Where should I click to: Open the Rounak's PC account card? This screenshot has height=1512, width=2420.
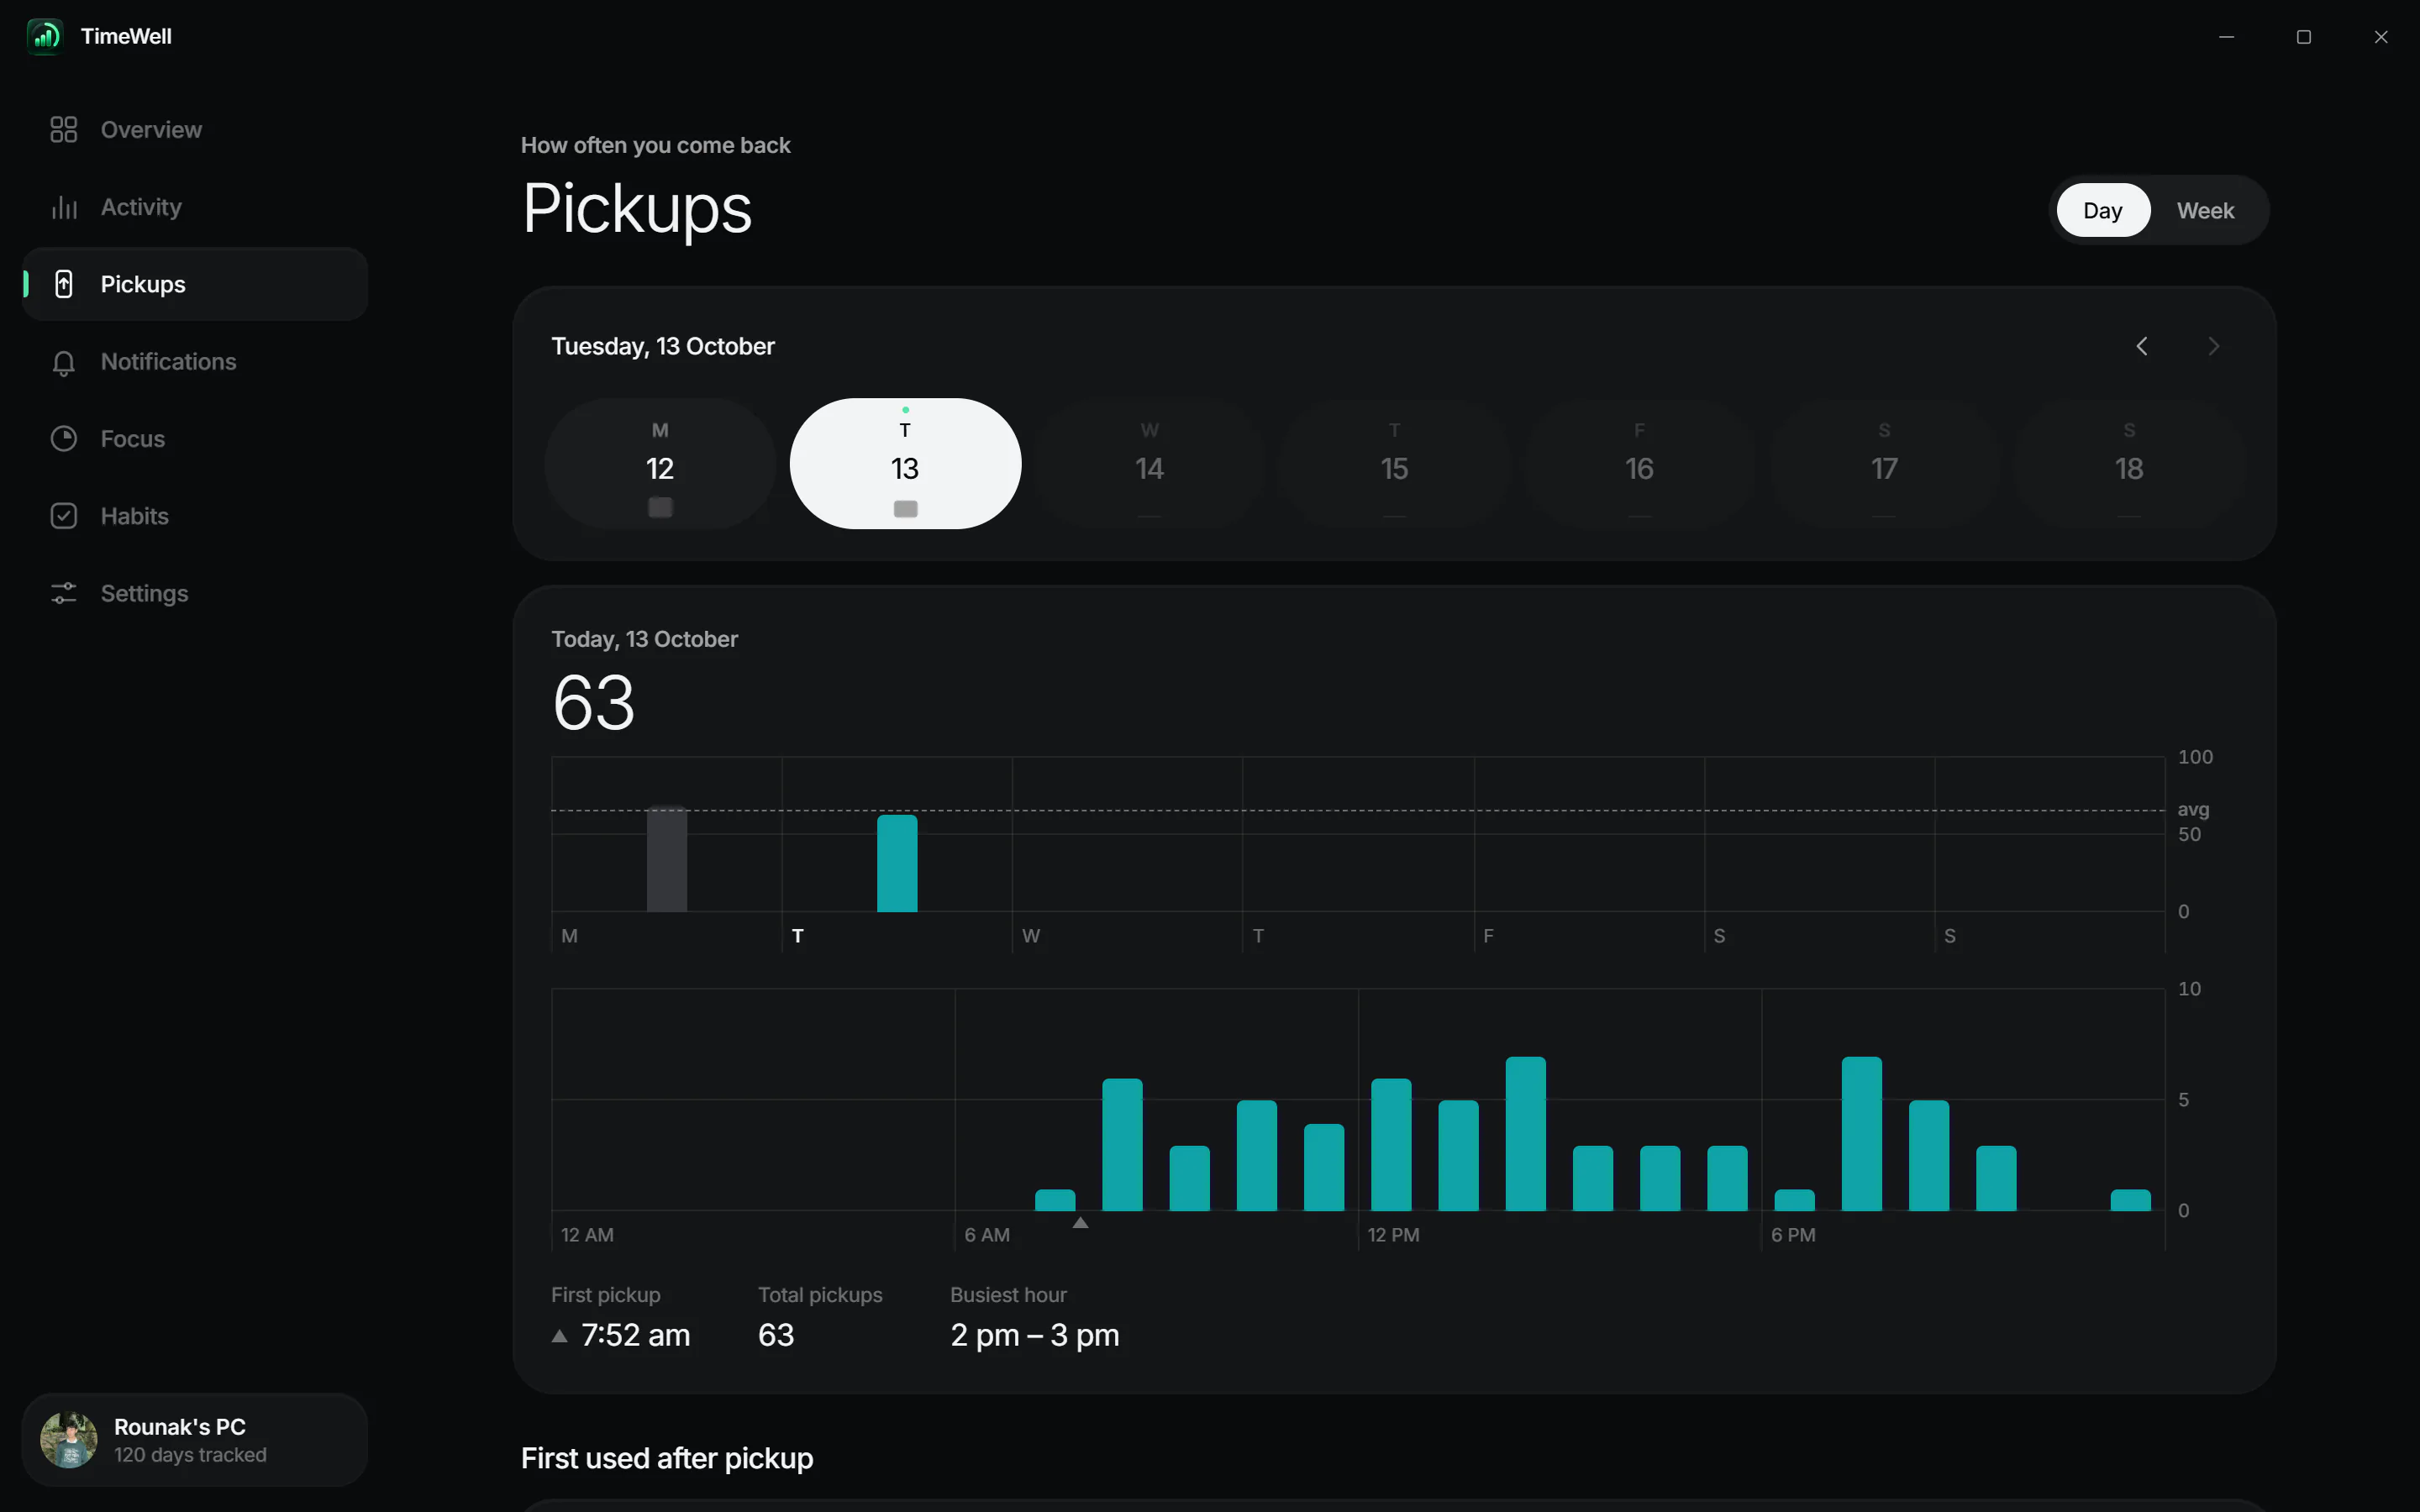pos(195,1440)
